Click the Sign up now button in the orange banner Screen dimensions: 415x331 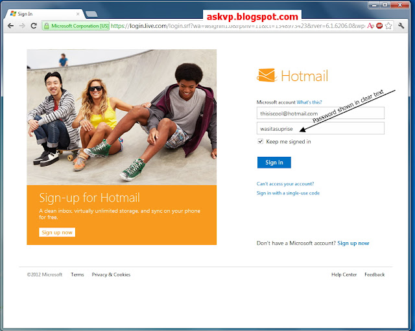click(x=57, y=233)
